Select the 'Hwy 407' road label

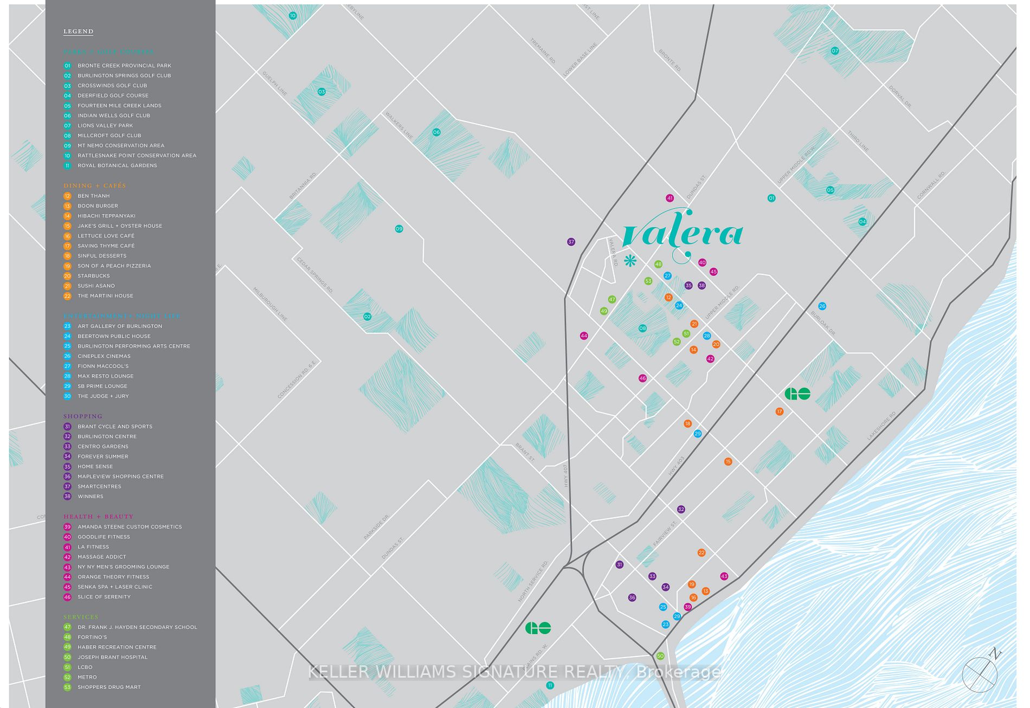click(x=565, y=475)
